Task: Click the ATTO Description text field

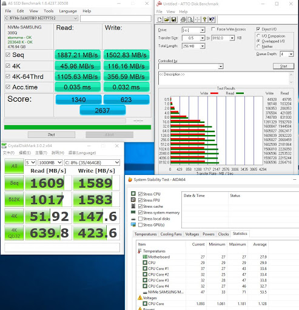Action: pos(223,78)
